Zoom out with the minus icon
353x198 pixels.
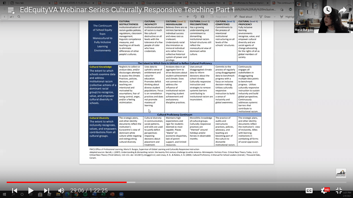click(x=179, y=17)
